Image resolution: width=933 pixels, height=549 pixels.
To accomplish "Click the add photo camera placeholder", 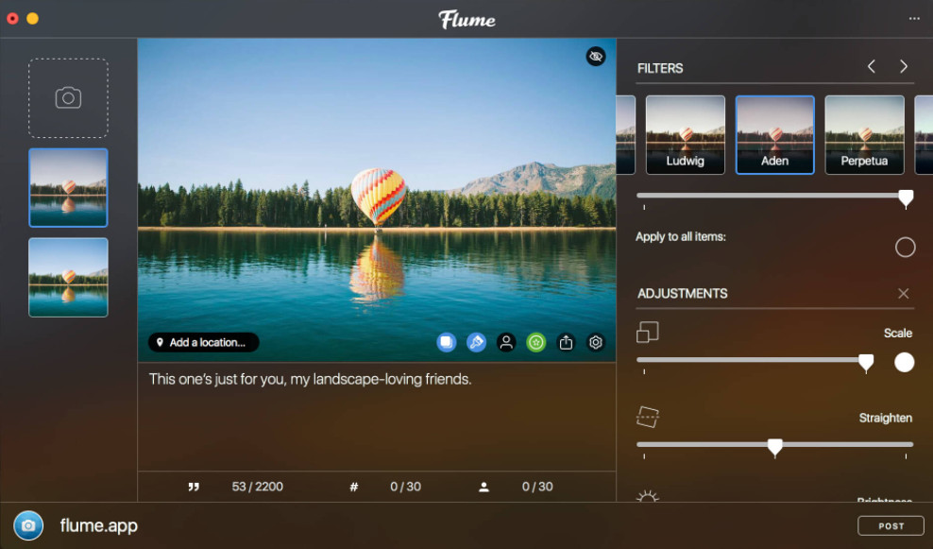I will (68, 97).
